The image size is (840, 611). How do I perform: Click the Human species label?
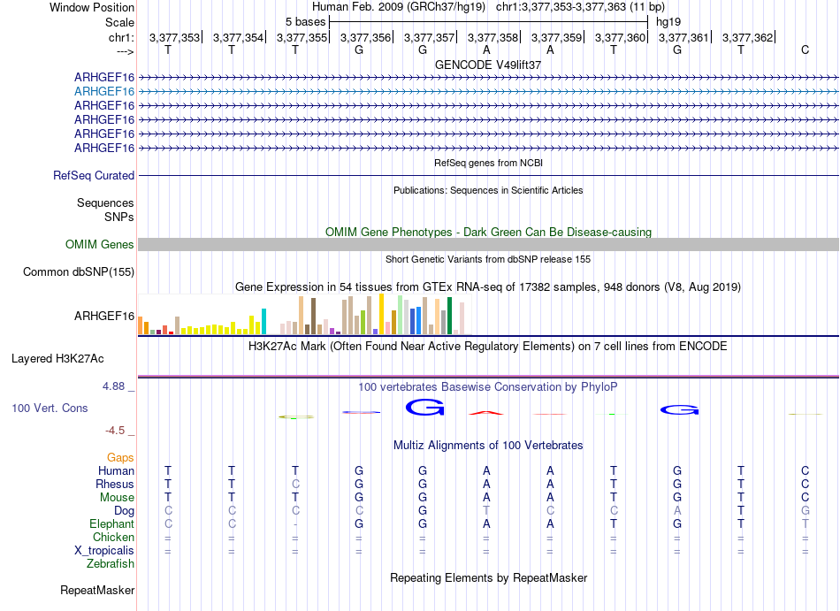[x=116, y=471]
